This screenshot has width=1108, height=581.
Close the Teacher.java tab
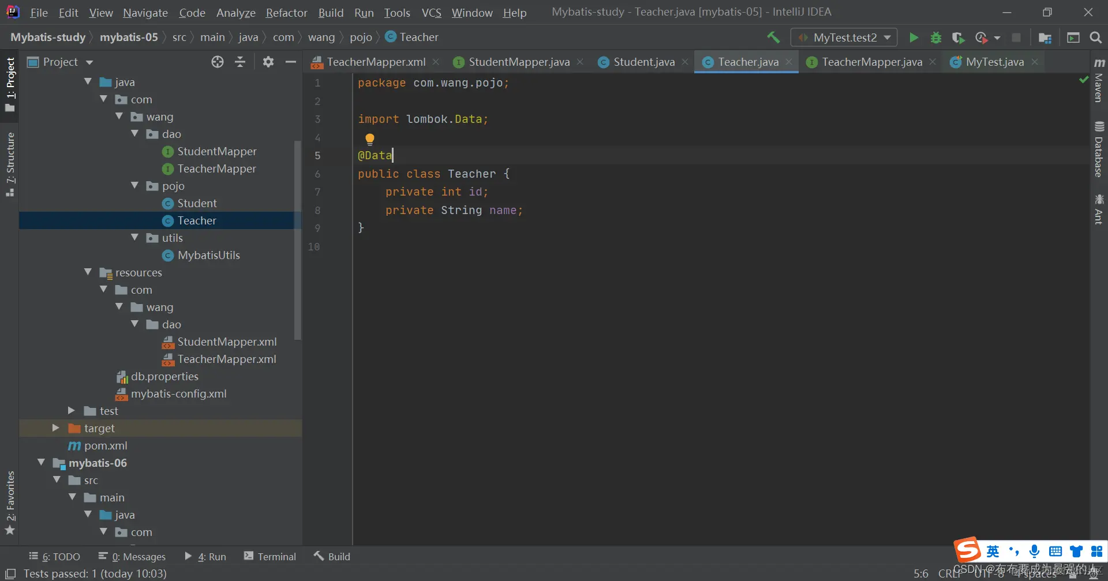[x=788, y=62]
